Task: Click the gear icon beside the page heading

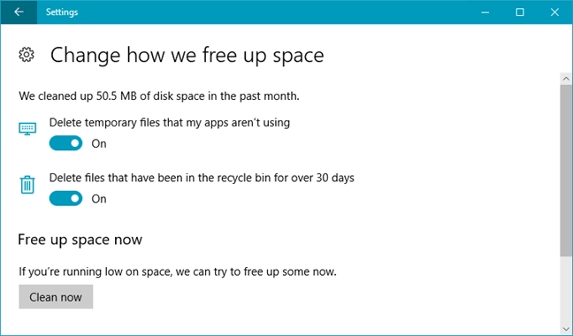Action: click(27, 55)
